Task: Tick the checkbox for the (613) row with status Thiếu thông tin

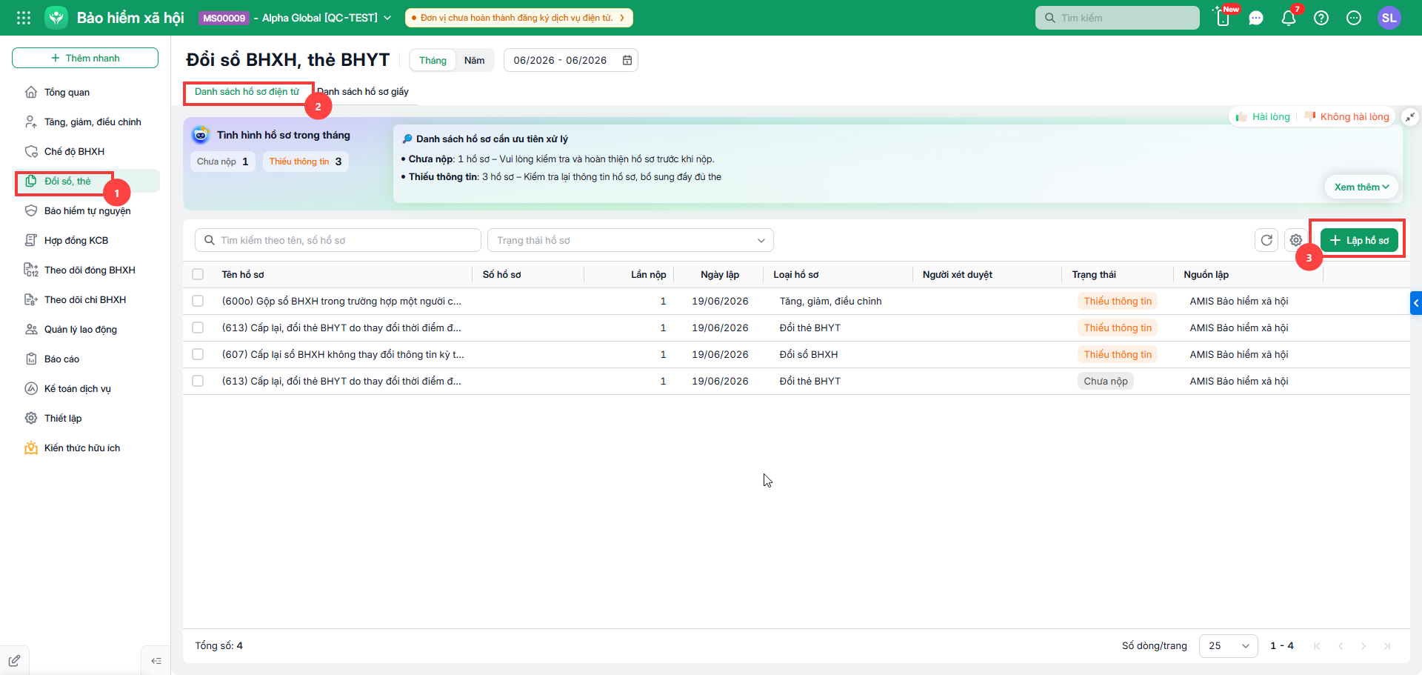Action: click(198, 327)
